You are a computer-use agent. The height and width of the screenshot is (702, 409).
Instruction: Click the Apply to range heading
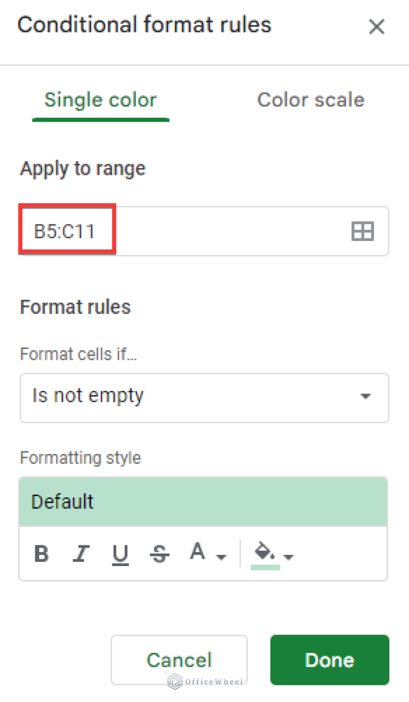click(x=83, y=168)
